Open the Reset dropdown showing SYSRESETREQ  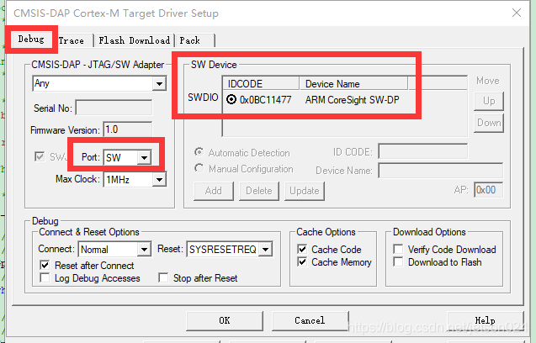click(x=230, y=249)
